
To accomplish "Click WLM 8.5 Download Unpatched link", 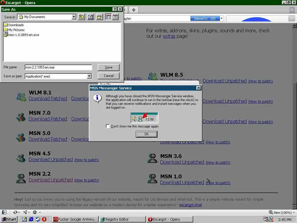I will point(225,81).
